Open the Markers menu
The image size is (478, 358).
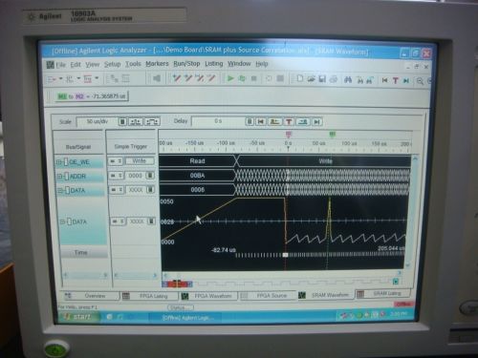(157, 64)
